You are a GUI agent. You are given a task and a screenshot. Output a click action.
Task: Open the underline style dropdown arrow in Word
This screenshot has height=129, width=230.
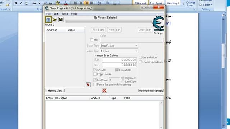click(x=30, y=3)
